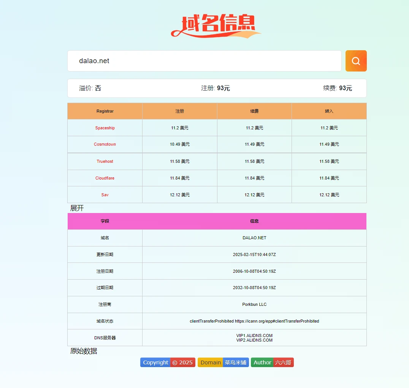Open the Cosmotown registrar link
The height and width of the screenshot is (388, 409).
tap(105, 145)
